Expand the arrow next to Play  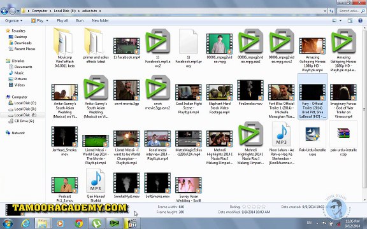pos(47,20)
